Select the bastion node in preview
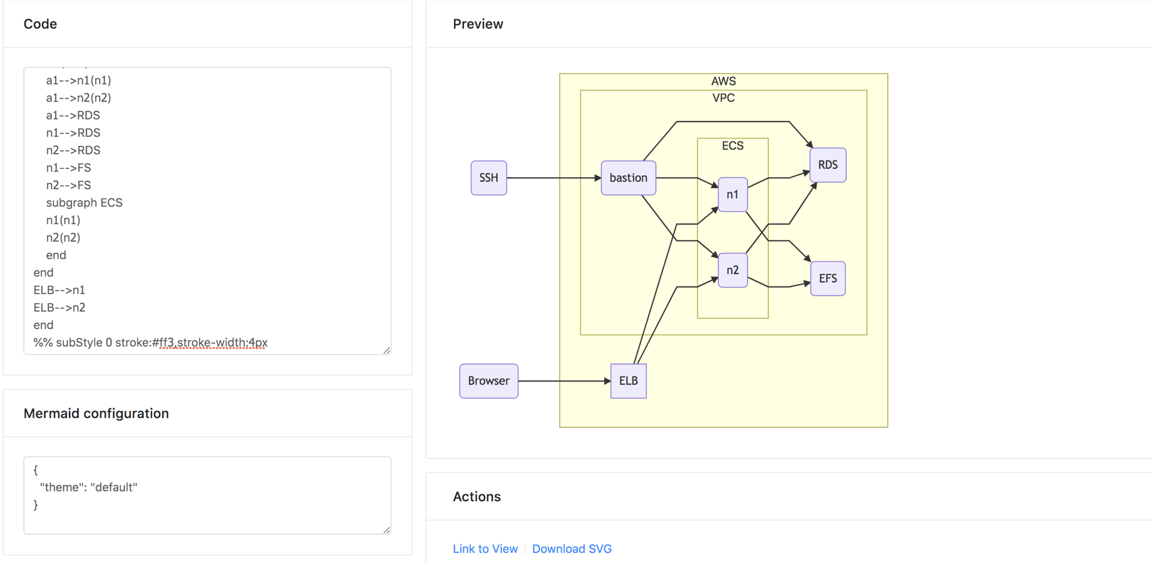 point(628,178)
